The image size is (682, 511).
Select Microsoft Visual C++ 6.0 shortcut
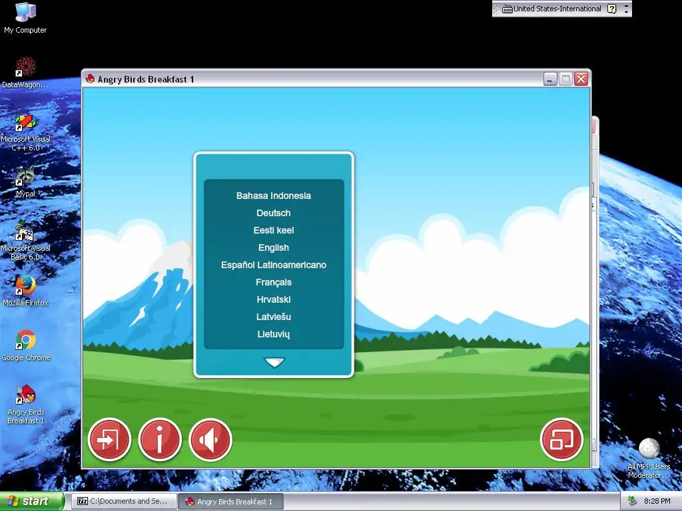pos(25,132)
